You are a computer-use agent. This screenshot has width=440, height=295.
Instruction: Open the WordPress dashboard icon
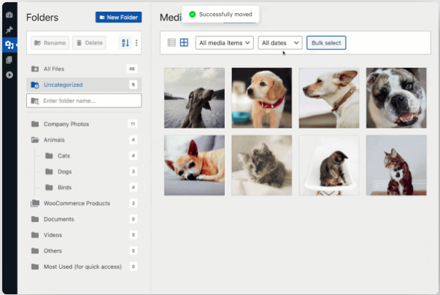click(9, 15)
